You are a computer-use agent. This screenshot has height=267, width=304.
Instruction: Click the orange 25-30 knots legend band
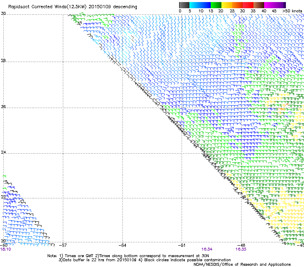pos(237,5)
